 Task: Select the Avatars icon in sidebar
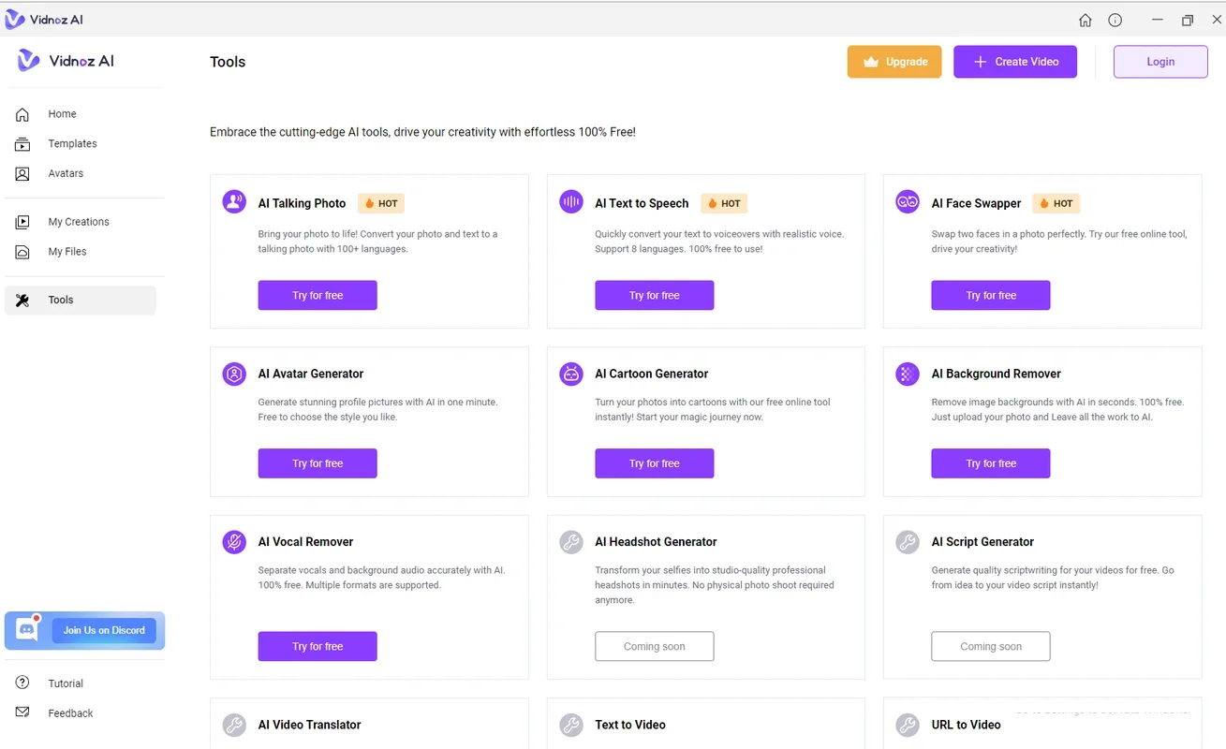(22, 174)
